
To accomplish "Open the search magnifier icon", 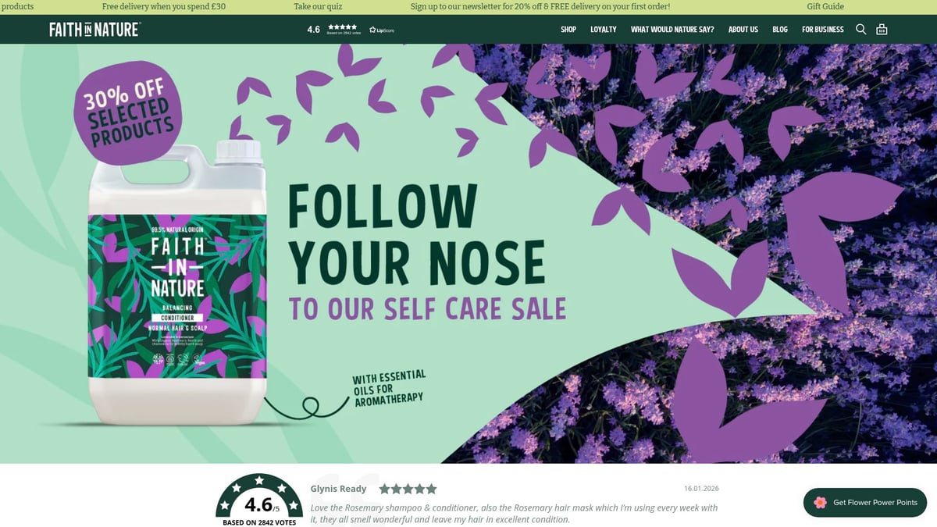I will point(860,29).
